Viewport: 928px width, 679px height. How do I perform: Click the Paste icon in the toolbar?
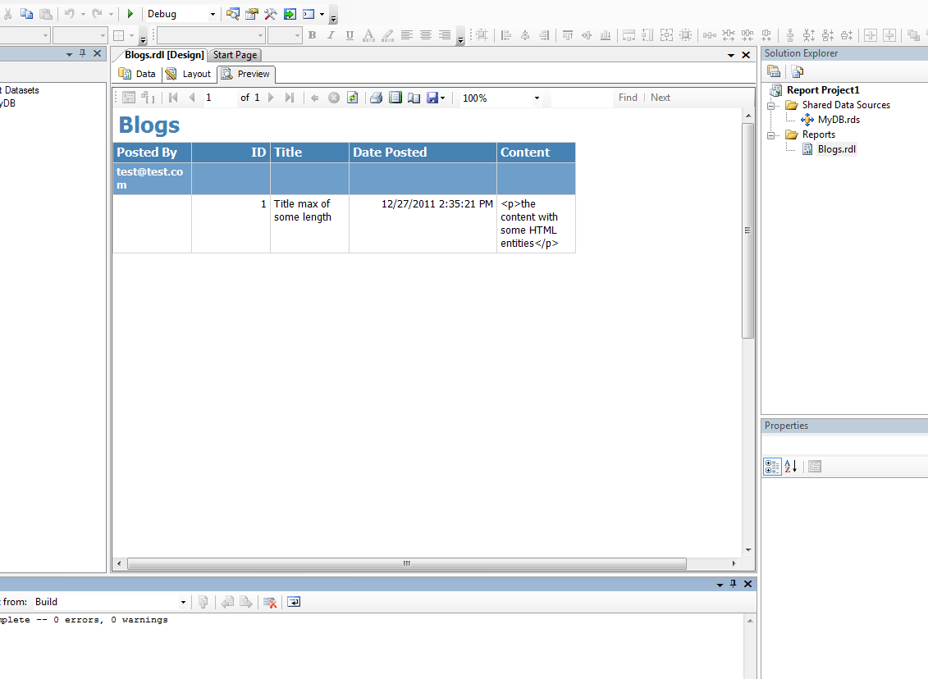[46, 14]
